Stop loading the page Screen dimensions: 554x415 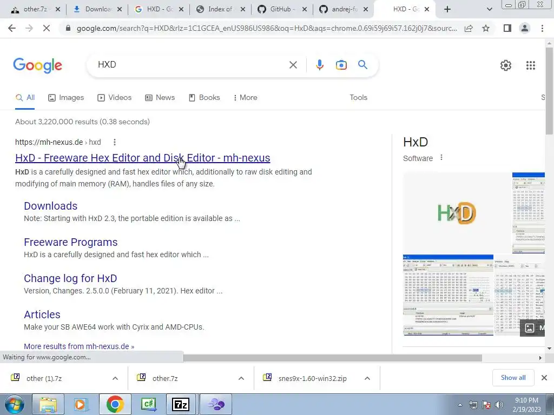tap(47, 28)
